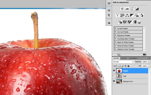Select the Leaf layer by its name
Screen dimensions: 151x95
[125, 76]
